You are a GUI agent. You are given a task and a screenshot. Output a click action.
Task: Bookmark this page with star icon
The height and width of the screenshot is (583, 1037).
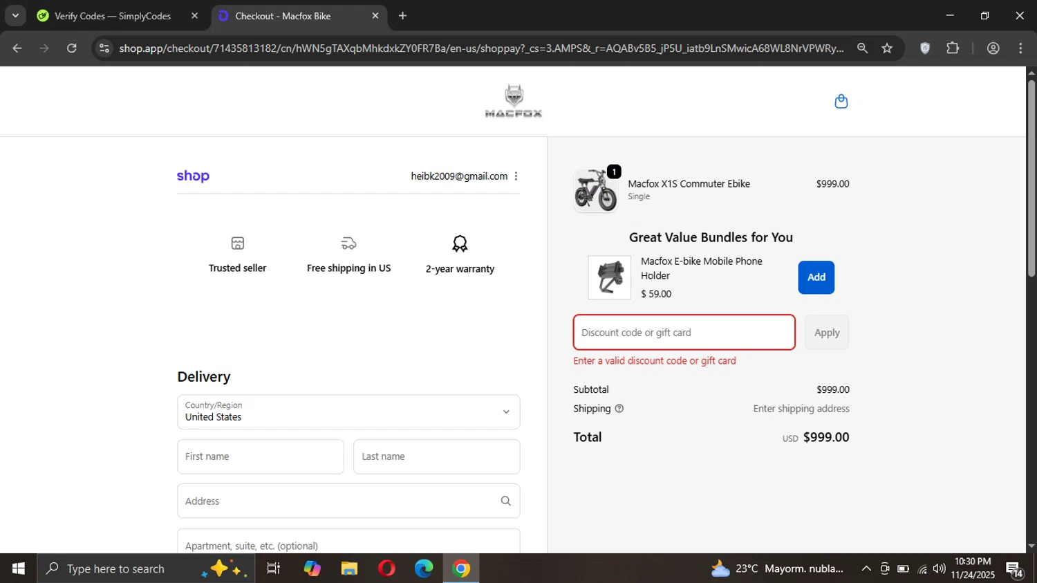point(887,48)
